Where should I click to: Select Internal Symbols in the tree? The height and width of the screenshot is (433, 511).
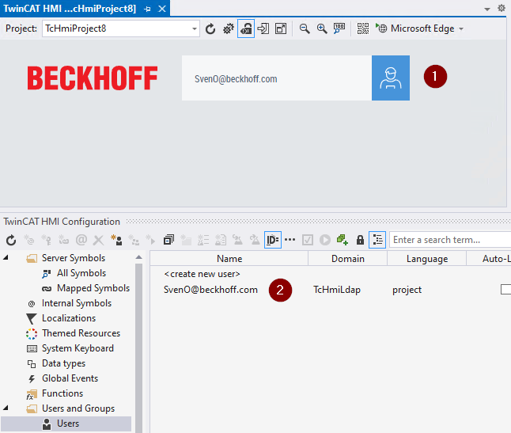point(77,303)
